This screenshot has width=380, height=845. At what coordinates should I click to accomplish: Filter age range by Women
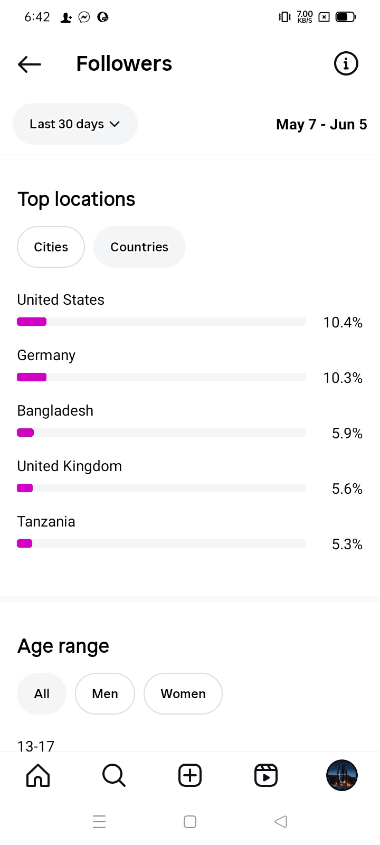[183, 693]
